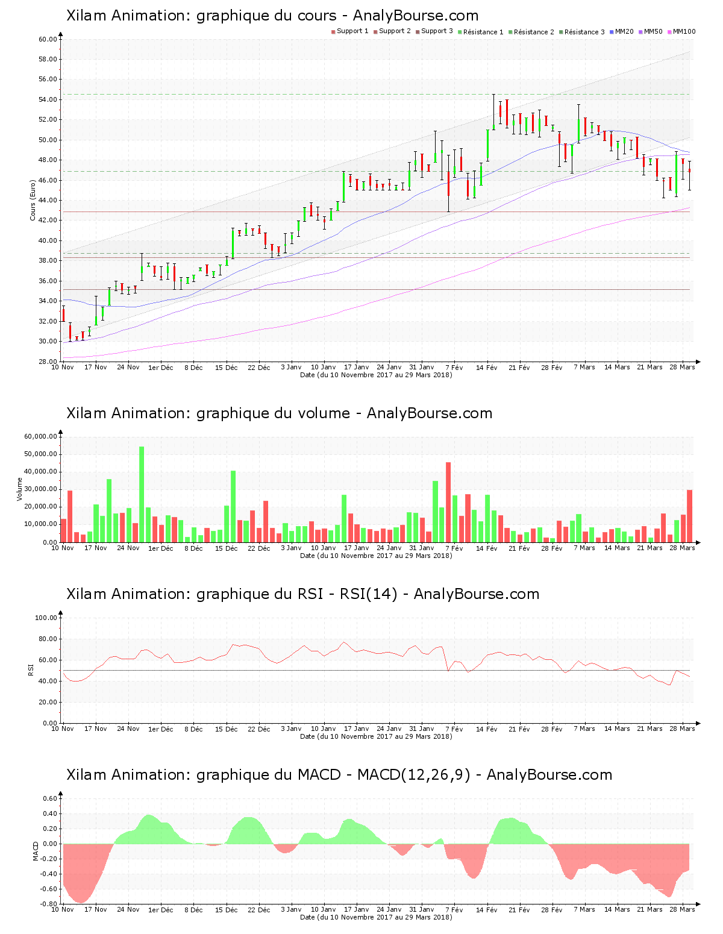Select the Support 2 legend label
The width and height of the screenshot is (723, 934).
coord(395,31)
